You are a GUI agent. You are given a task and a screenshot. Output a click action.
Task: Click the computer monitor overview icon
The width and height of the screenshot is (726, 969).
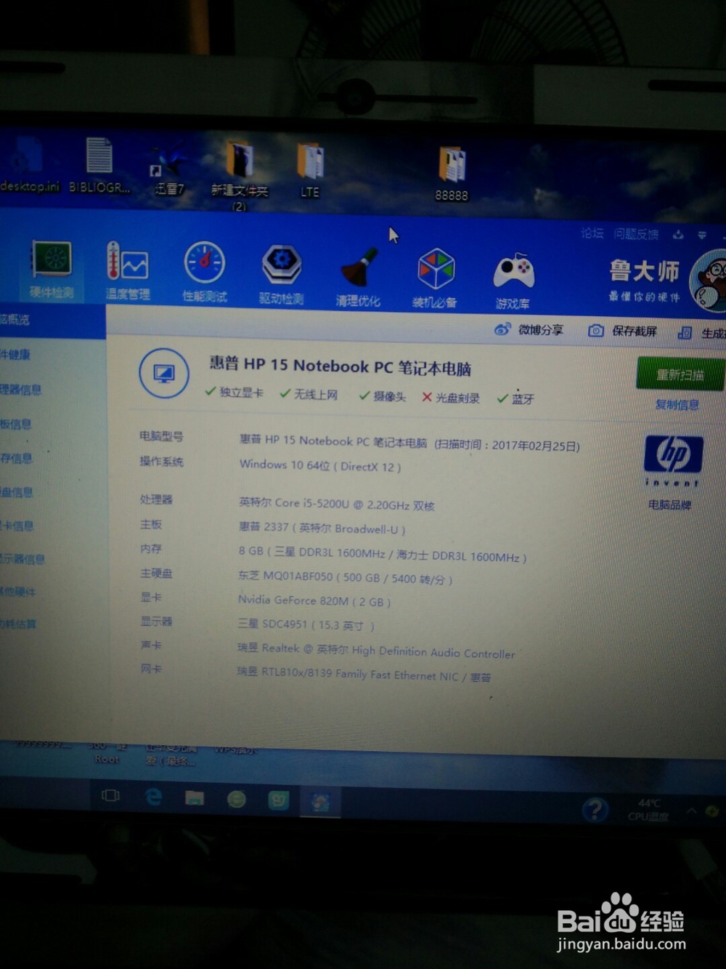click(164, 374)
